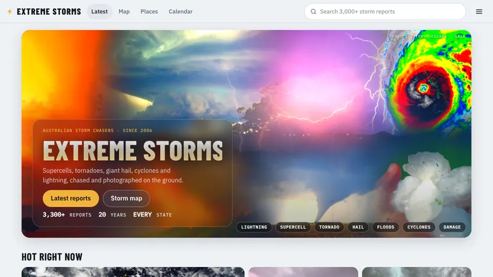
Task: Open the hamburger menu icon
Action: click(479, 12)
